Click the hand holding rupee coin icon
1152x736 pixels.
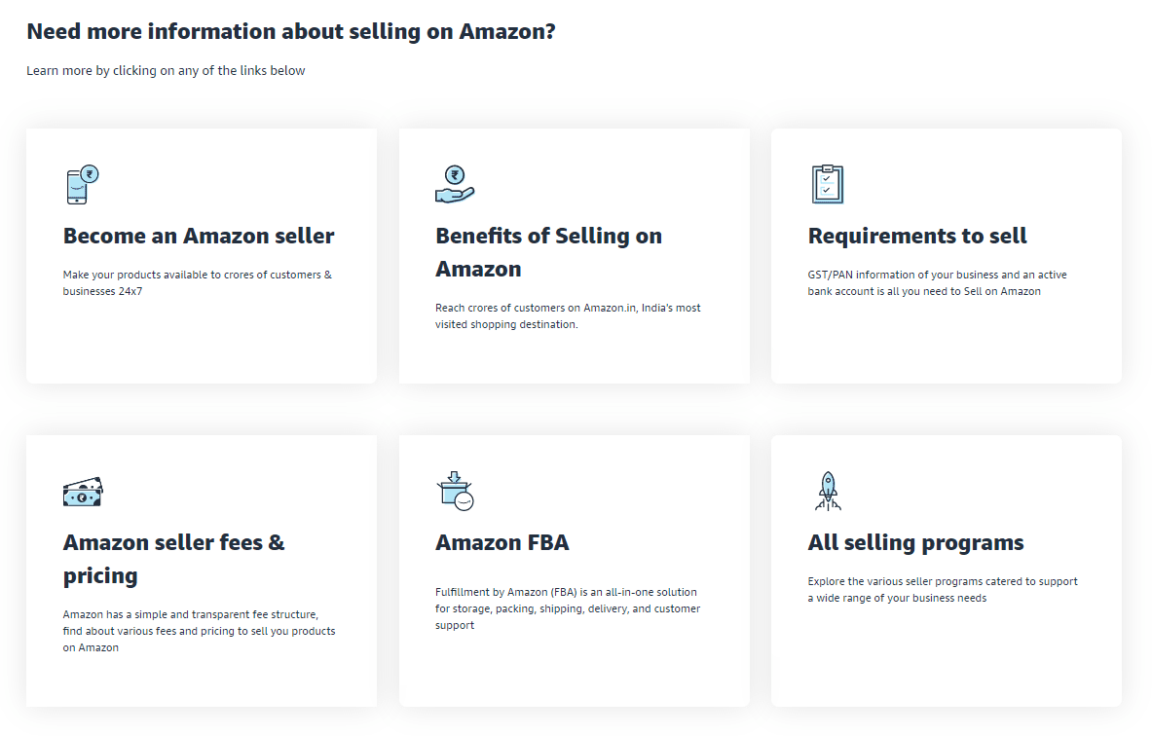454,185
